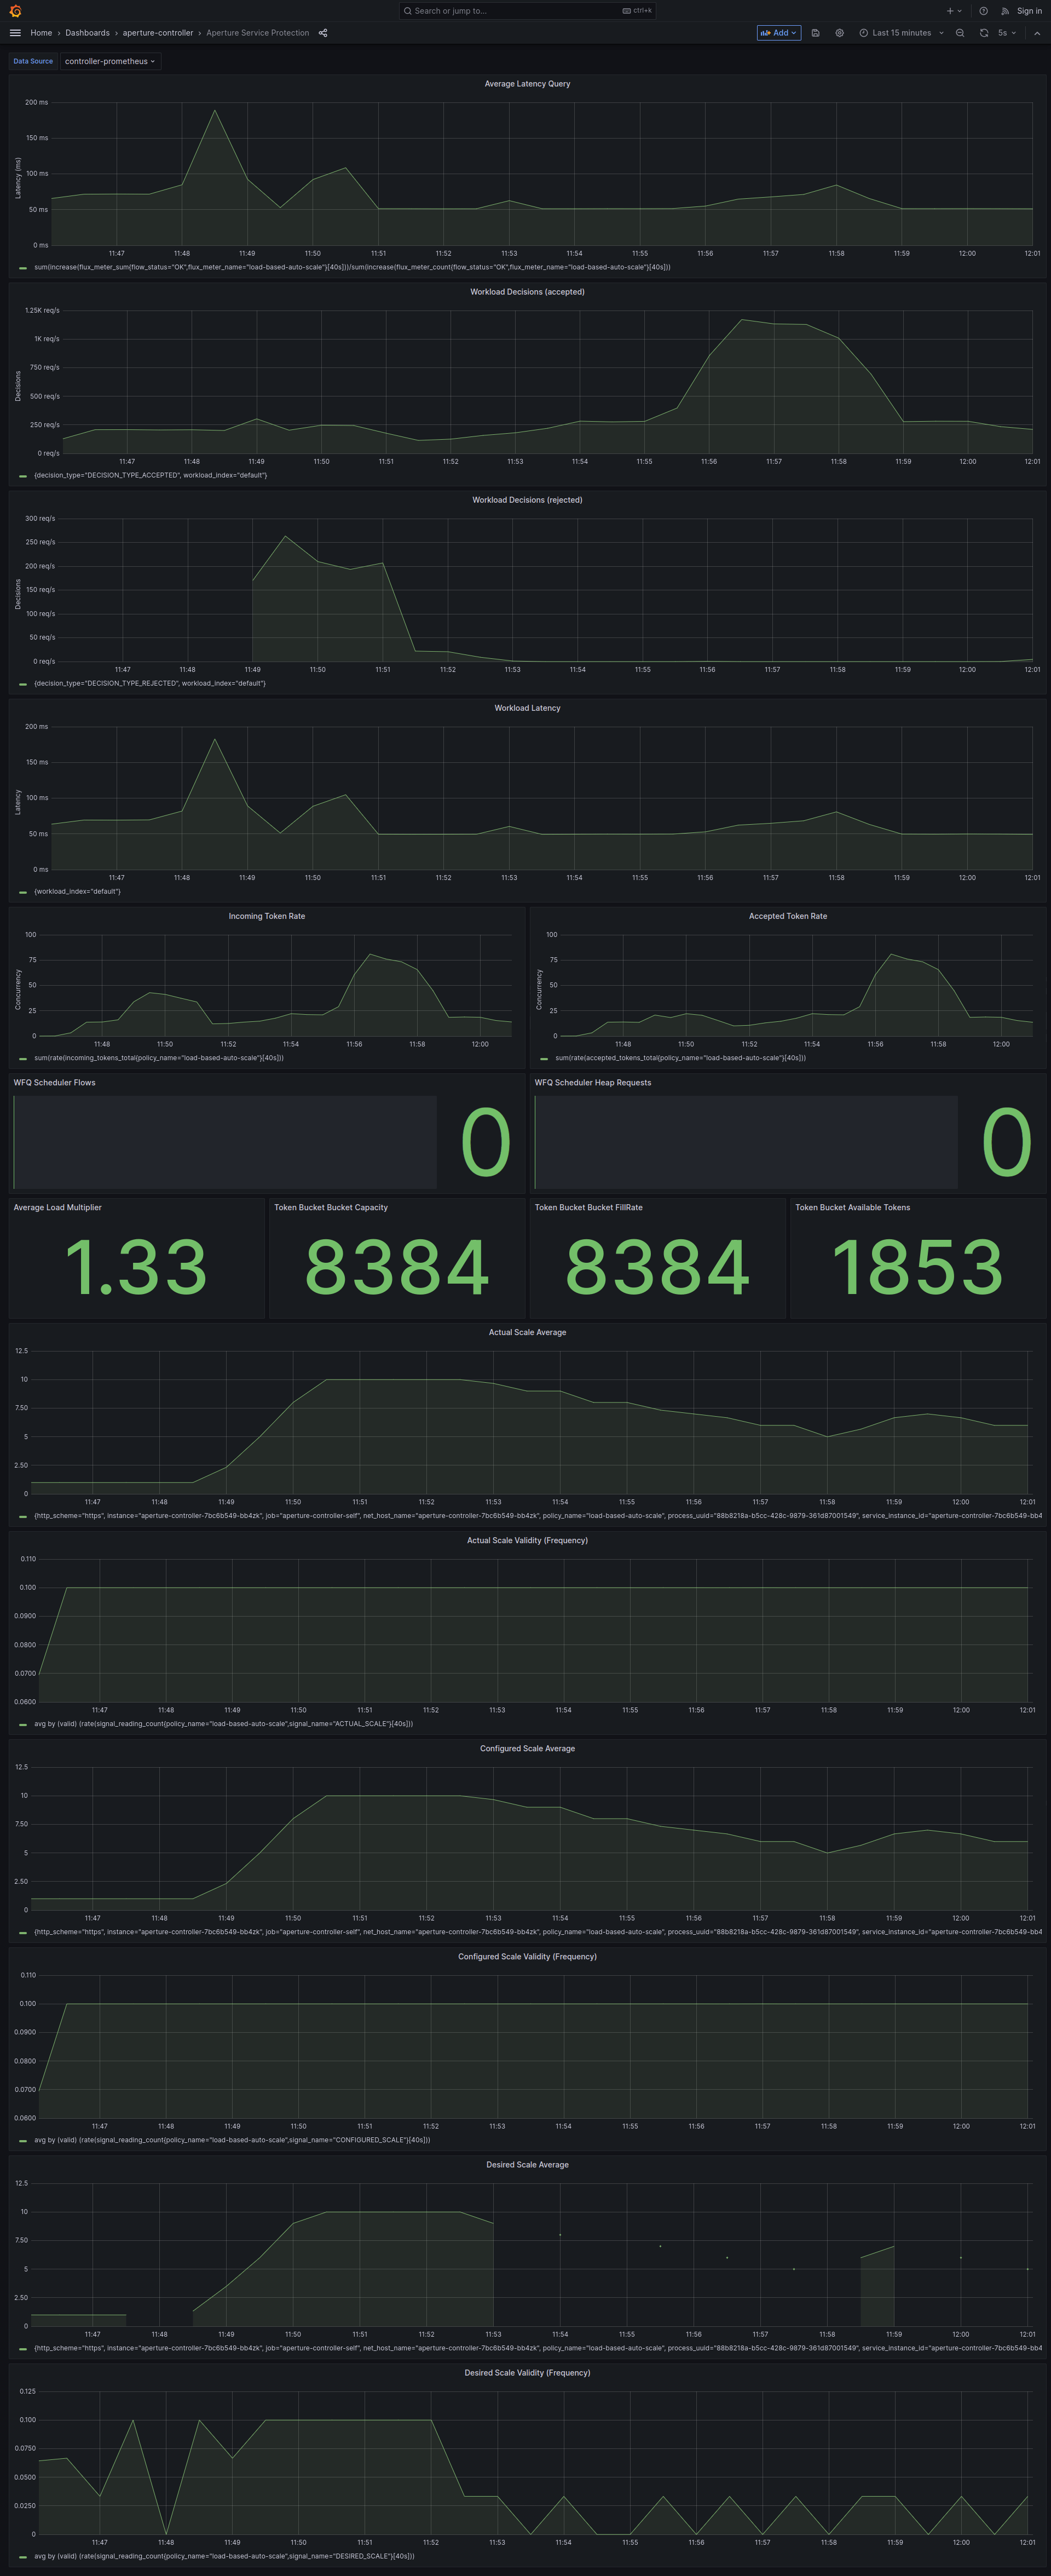
Task: Open the Accepted Token Rate panel title menu
Action: [788, 916]
